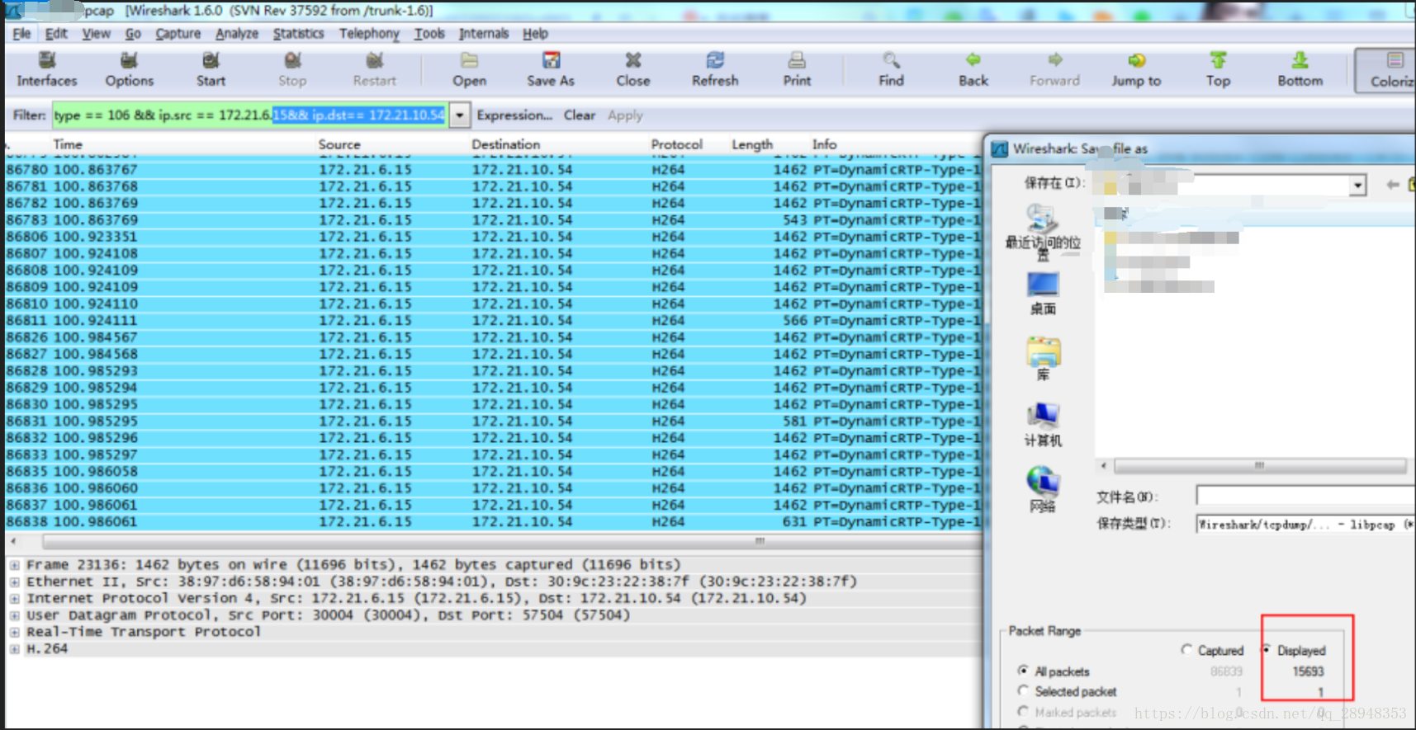Expand the H.264 details node
This screenshot has height=730, width=1416.
pos(14,649)
